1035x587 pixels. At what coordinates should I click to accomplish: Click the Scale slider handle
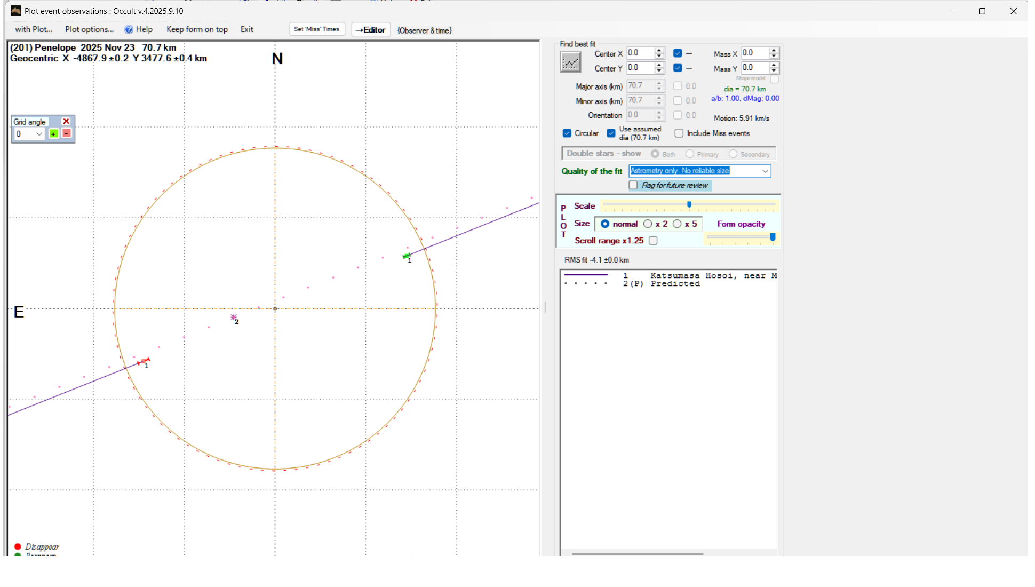click(689, 204)
